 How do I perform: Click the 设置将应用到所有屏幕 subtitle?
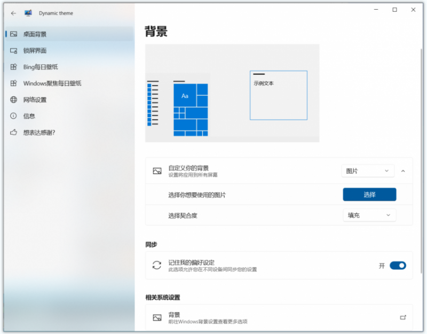click(x=193, y=175)
